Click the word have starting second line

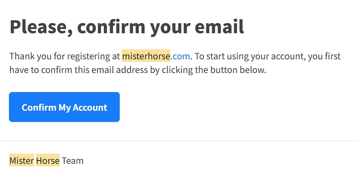tap(19, 70)
